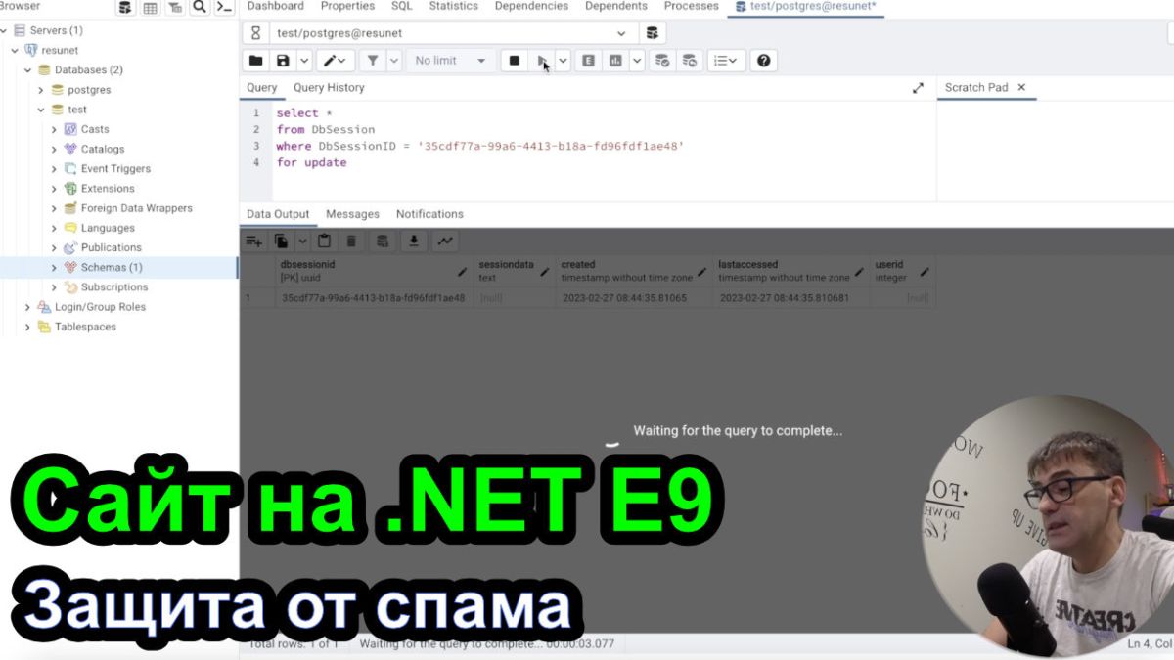Image resolution: width=1174 pixels, height=660 pixels.
Task: Open the Graph Visualiser line-chart icon
Action: coord(445,241)
